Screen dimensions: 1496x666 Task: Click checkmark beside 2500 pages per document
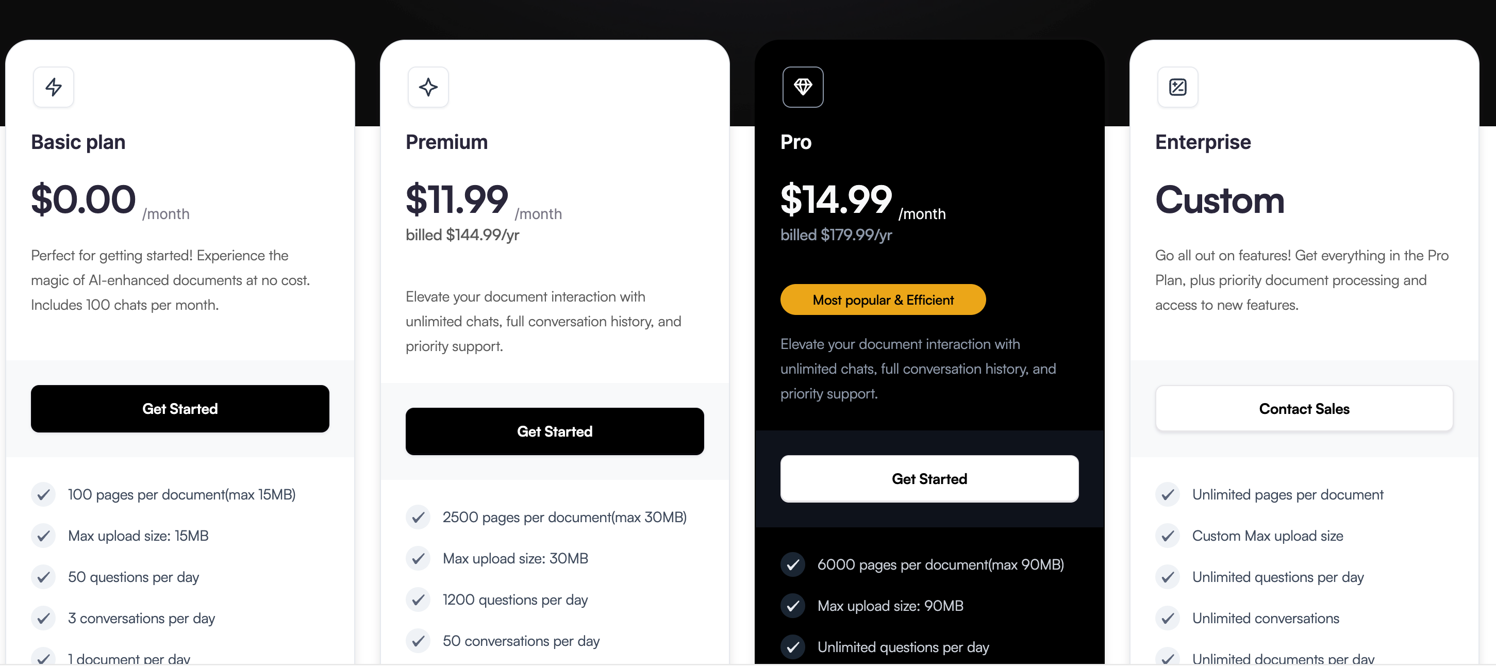click(x=418, y=518)
